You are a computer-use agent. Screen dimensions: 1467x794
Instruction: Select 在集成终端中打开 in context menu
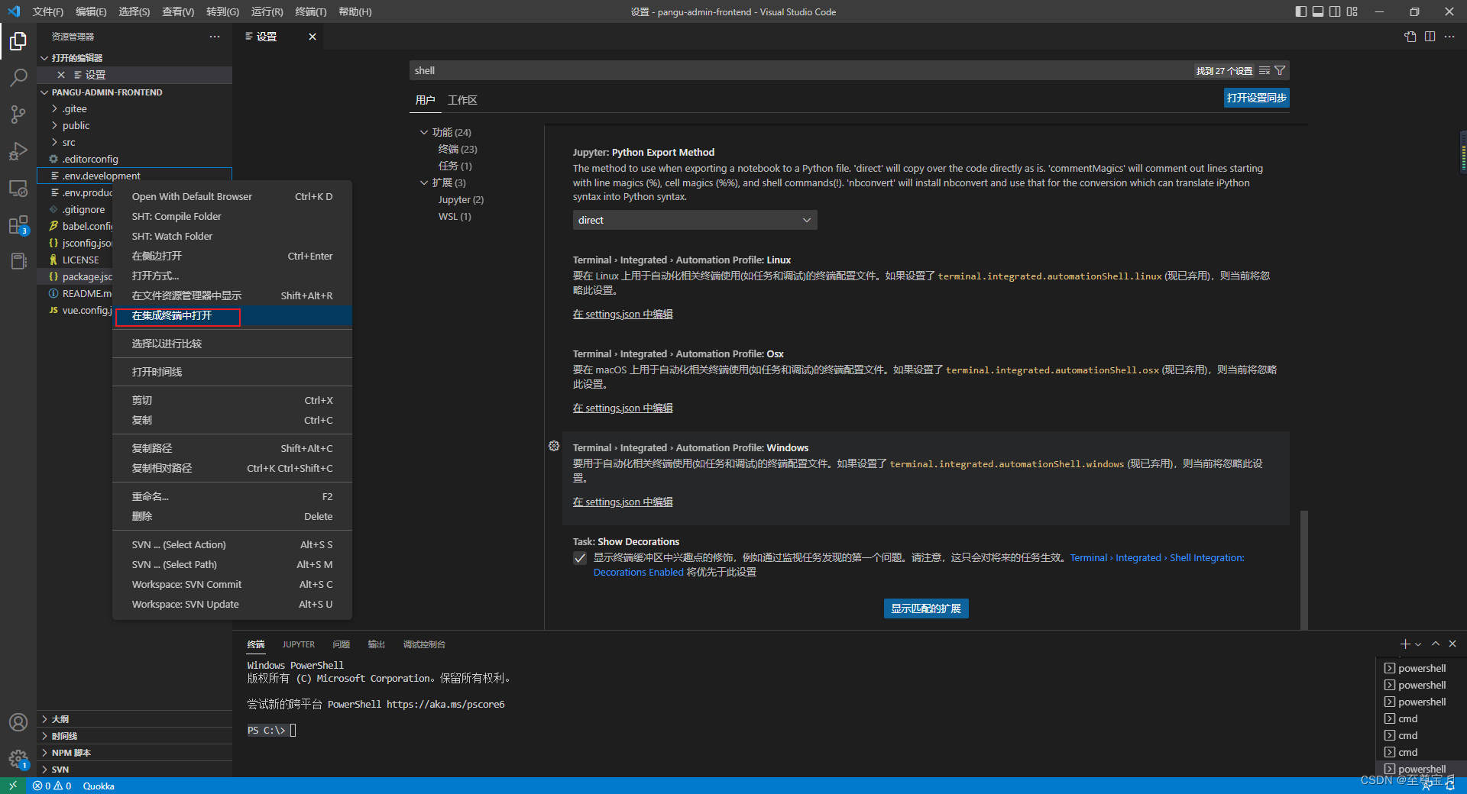[x=232, y=315]
